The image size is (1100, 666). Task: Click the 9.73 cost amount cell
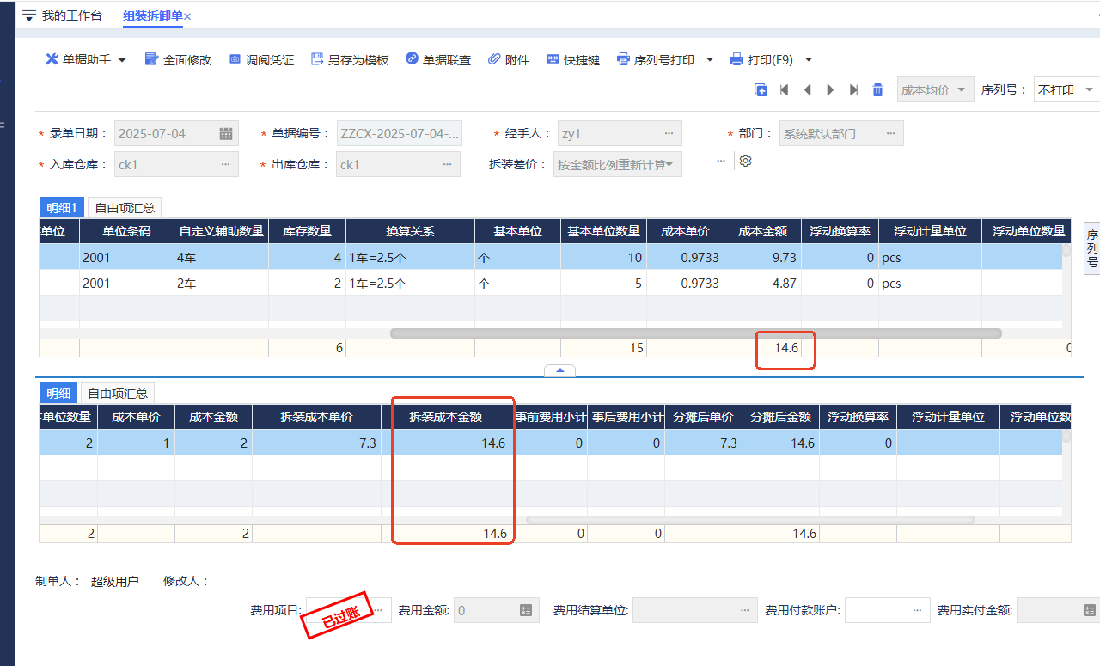(x=762, y=257)
